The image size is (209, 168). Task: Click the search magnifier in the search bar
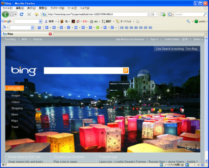click(205, 14)
